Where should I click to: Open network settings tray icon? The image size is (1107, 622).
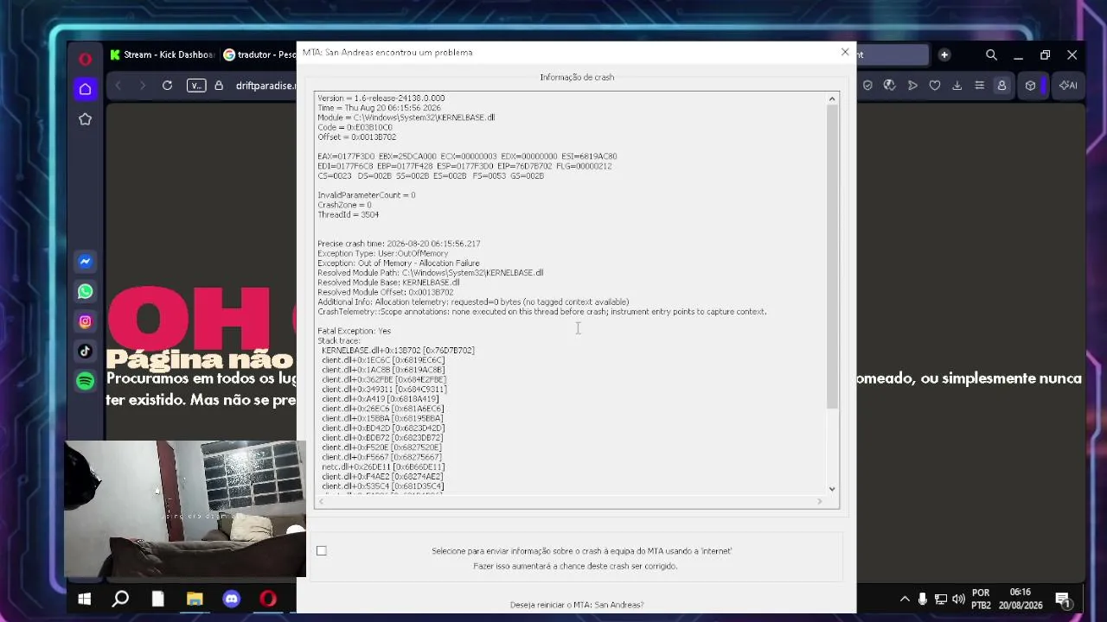[941, 599]
